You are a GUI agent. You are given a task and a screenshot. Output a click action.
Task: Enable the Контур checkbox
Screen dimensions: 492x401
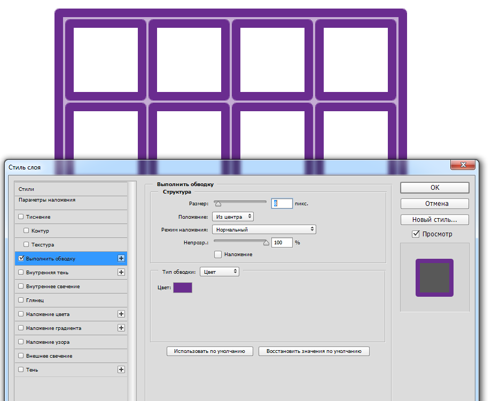point(26,230)
